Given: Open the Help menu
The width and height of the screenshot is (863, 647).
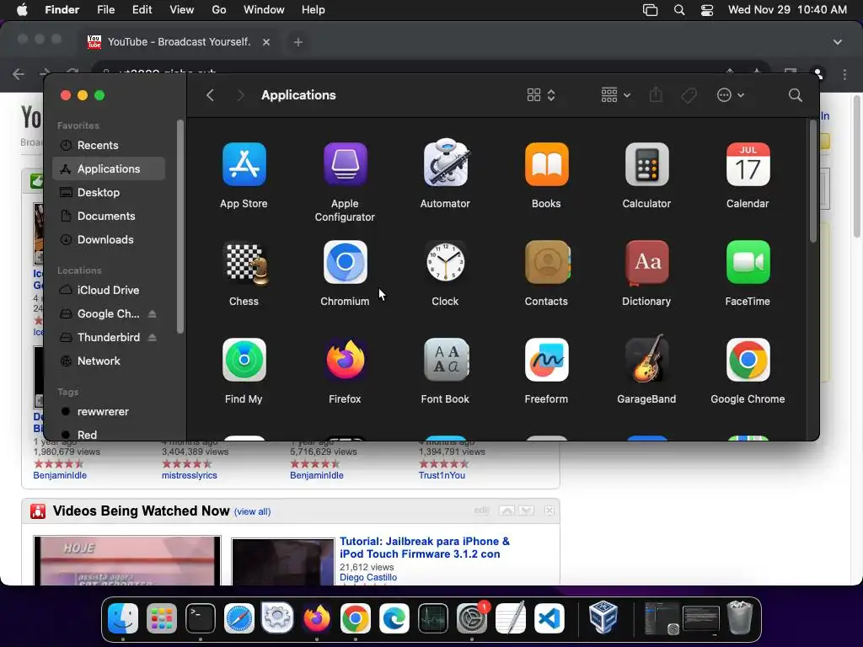Looking at the screenshot, I should tap(314, 10).
